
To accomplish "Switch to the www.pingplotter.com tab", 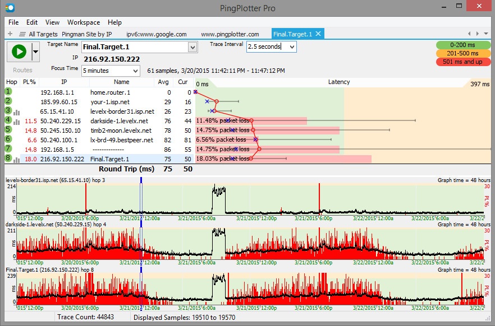I will tap(230, 34).
